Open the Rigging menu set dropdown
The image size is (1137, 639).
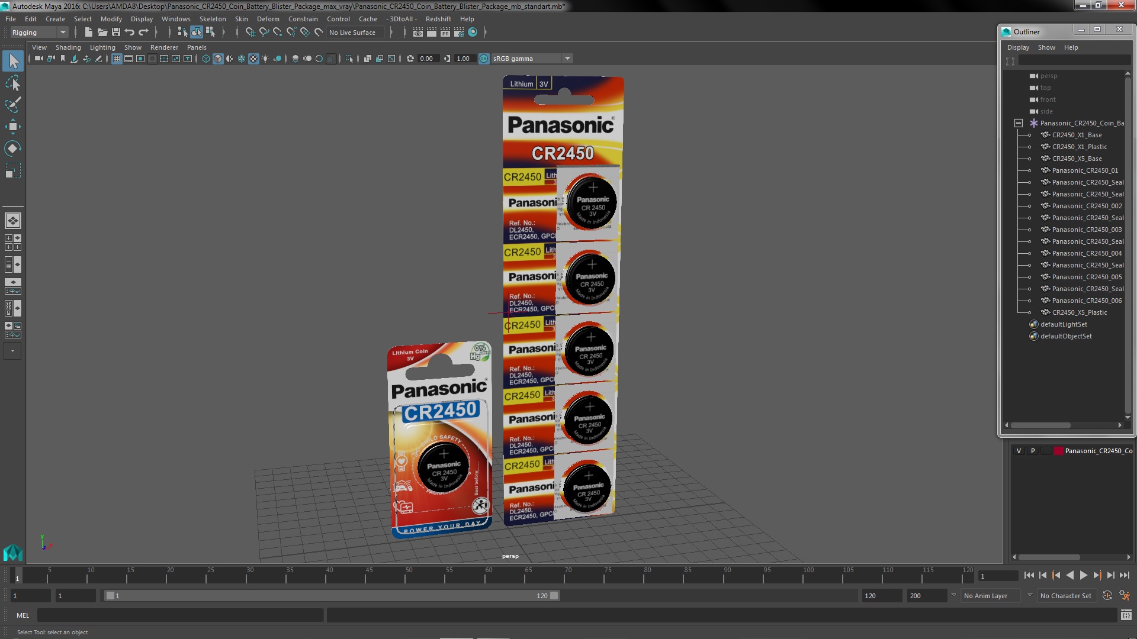39,33
